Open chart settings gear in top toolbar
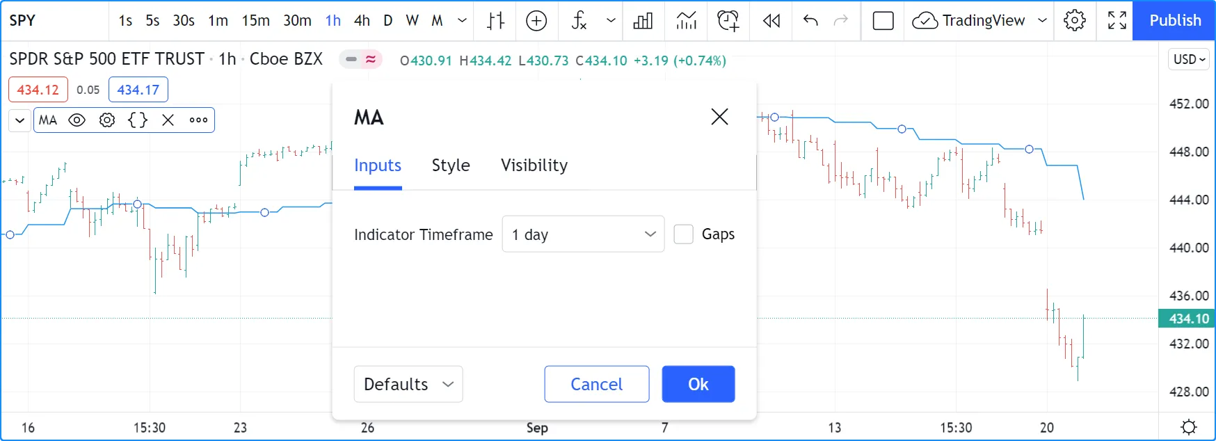The width and height of the screenshot is (1216, 441). pyautogui.click(x=1075, y=21)
